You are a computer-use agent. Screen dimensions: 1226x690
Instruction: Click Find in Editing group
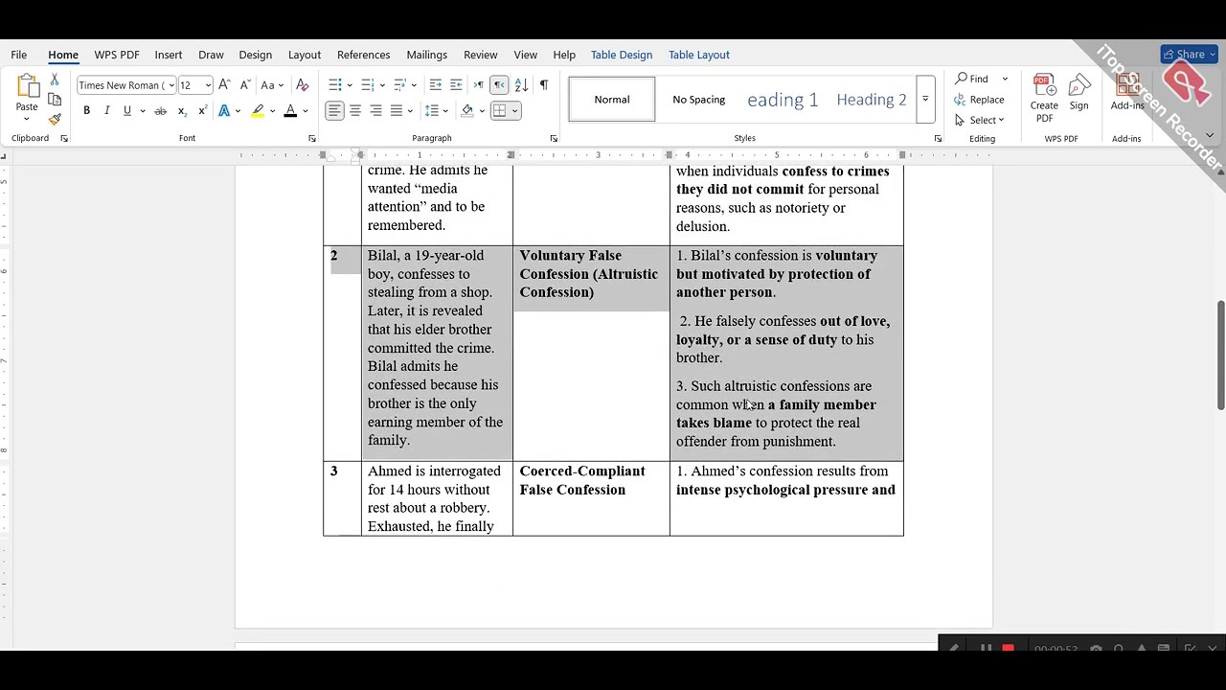tap(971, 79)
